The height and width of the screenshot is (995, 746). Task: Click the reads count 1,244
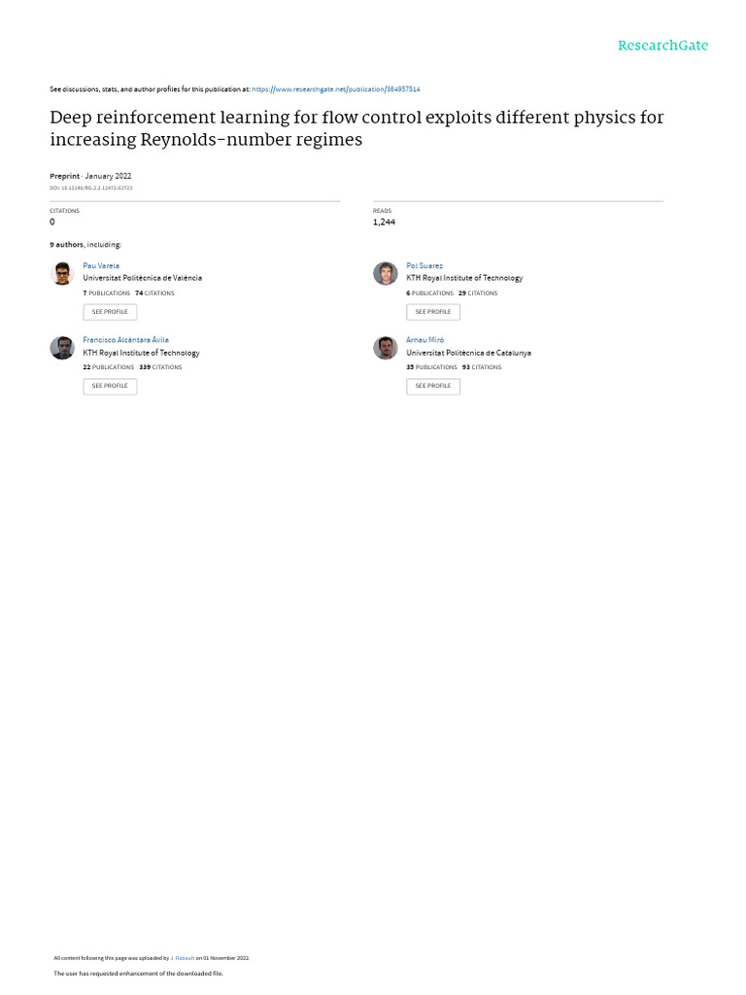[384, 223]
